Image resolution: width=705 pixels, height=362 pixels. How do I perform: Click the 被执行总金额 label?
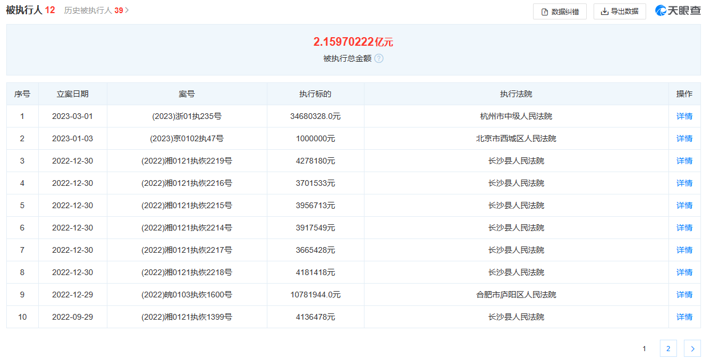point(347,58)
